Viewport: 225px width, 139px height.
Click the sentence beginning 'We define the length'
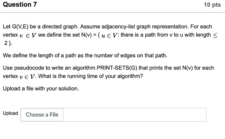[x=85, y=56]
